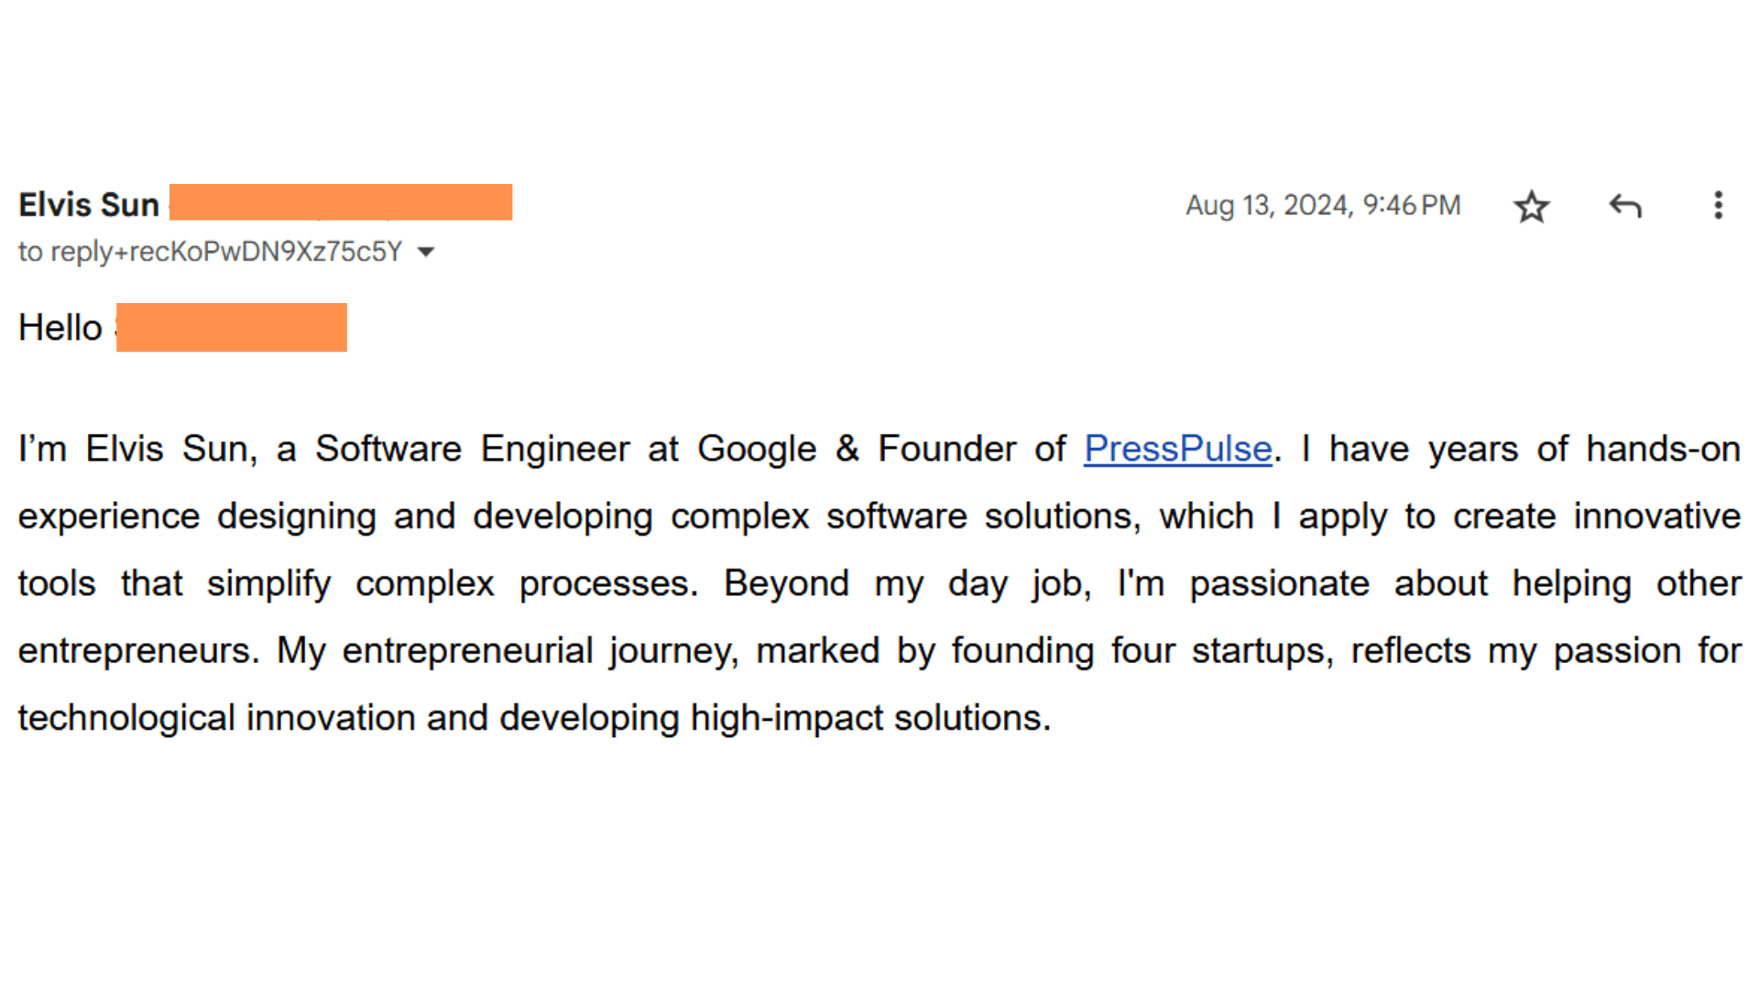
Task: Click the Aug 13, 2024 timestamp
Action: (1322, 205)
